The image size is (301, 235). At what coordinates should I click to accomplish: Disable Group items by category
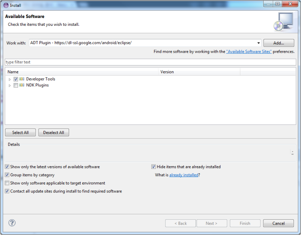[7, 175]
